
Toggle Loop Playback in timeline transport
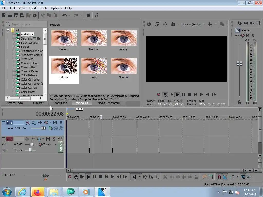76,177
